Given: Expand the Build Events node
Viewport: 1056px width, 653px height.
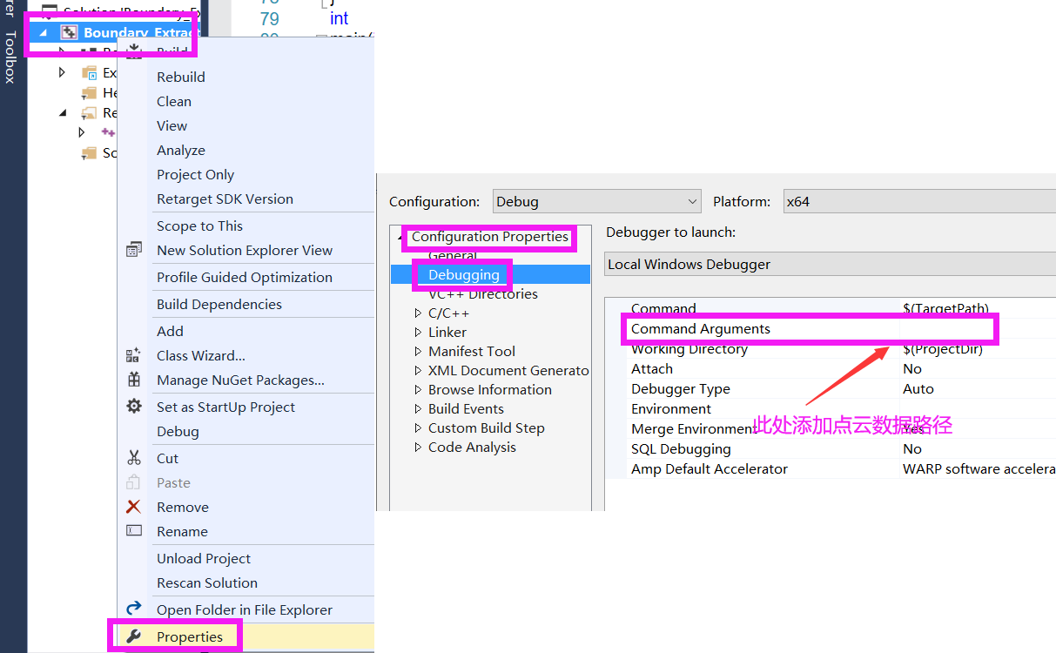Looking at the screenshot, I should 418,409.
